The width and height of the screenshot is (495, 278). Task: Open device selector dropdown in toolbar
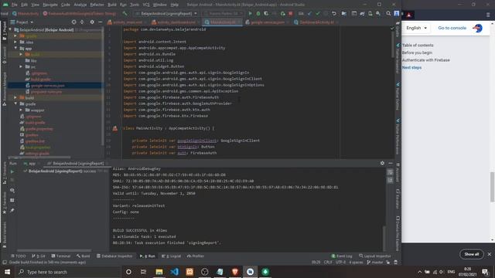click(x=223, y=14)
